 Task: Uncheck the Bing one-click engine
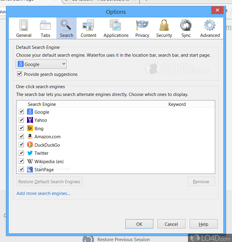point(21,128)
